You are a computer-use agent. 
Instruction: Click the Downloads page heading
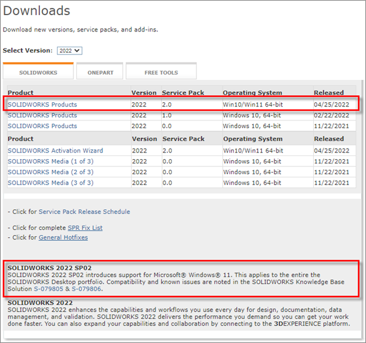click(x=36, y=11)
